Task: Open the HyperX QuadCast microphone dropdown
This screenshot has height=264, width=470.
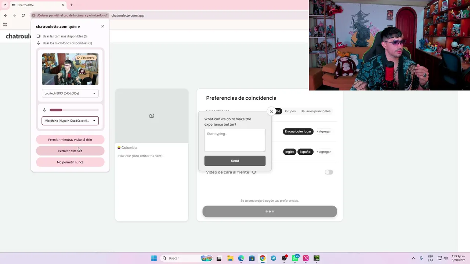Action: coord(70,121)
